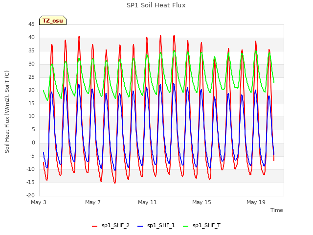Click the TZ_osu annotation label

pos(53,21)
